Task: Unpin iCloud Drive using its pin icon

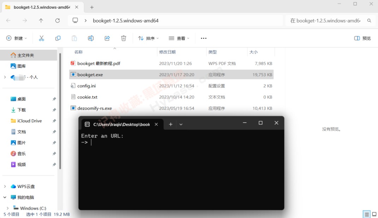Action: click(54, 121)
